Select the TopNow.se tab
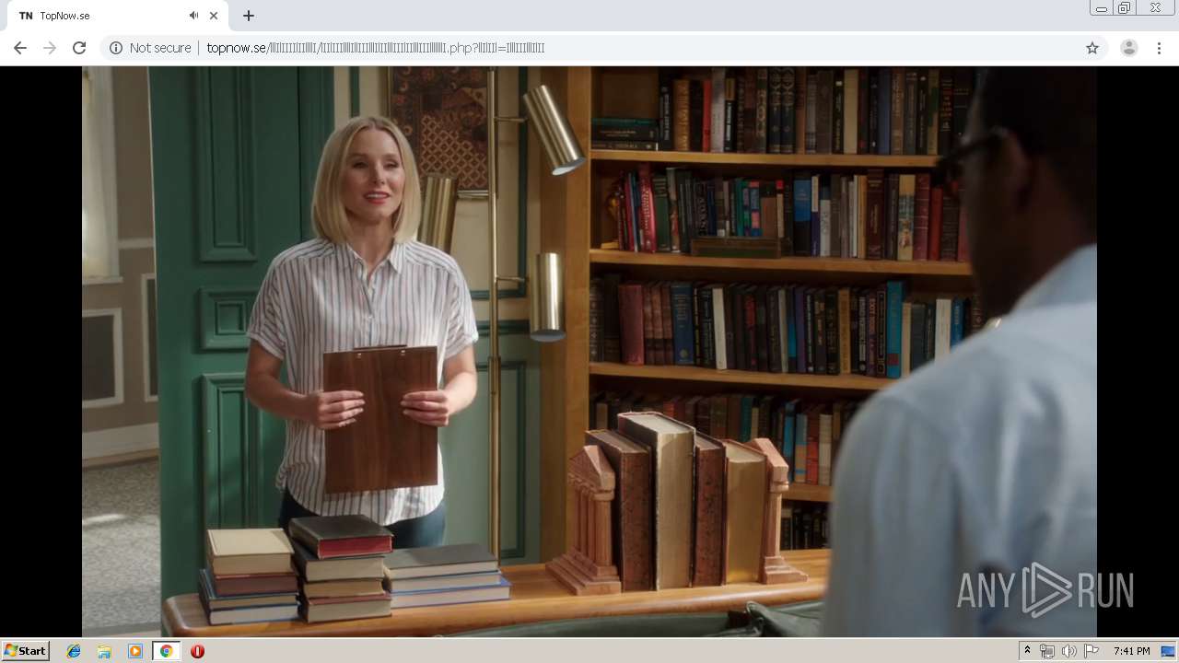Image resolution: width=1179 pixels, height=663 pixels. tap(118, 16)
